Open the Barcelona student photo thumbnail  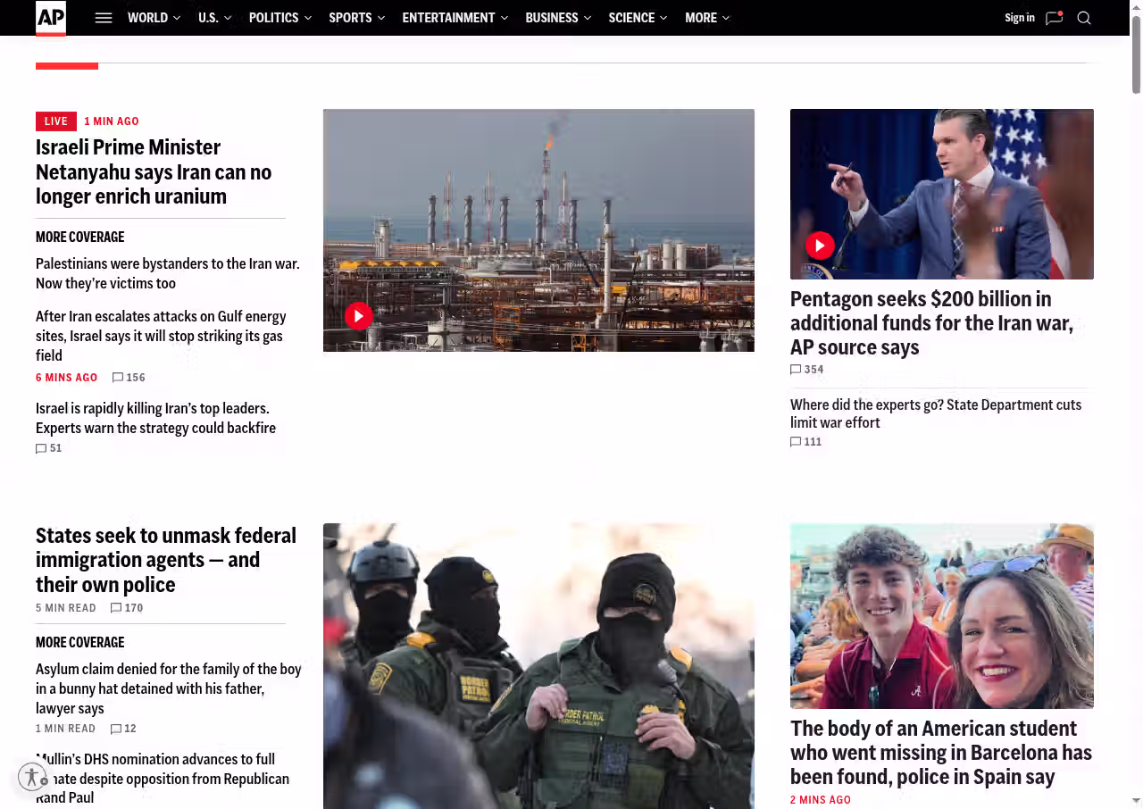click(941, 616)
